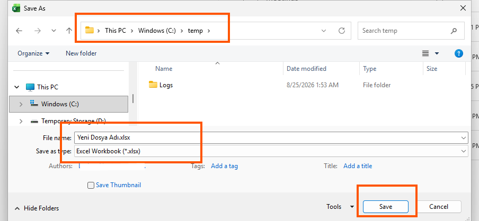
Task: Select This PC in the address path
Action: click(115, 31)
